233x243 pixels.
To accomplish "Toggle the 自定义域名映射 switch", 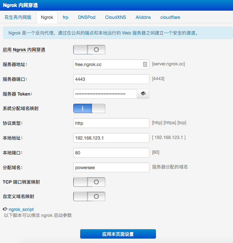I will coord(89,196).
